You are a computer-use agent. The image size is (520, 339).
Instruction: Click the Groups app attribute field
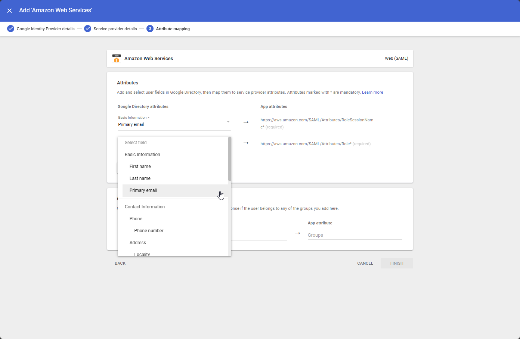pyautogui.click(x=355, y=235)
